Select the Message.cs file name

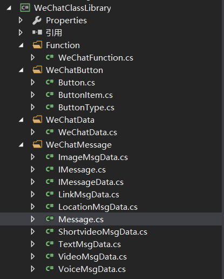pos(81,220)
